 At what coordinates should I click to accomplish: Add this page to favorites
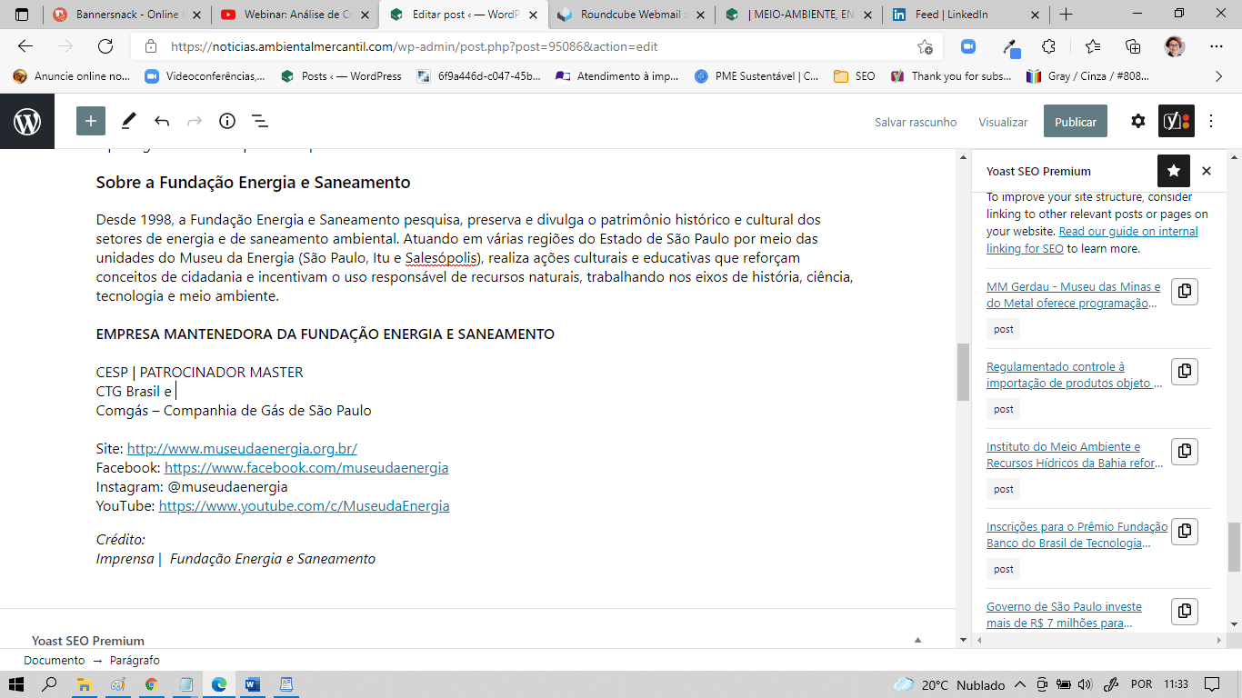point(925,46)
